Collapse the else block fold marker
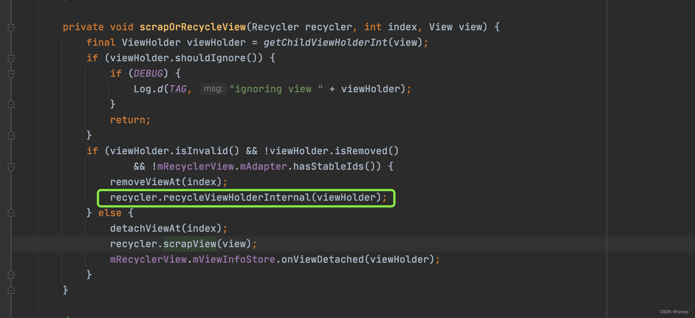Viewport: 695px width, 318px height. [11, 213]
